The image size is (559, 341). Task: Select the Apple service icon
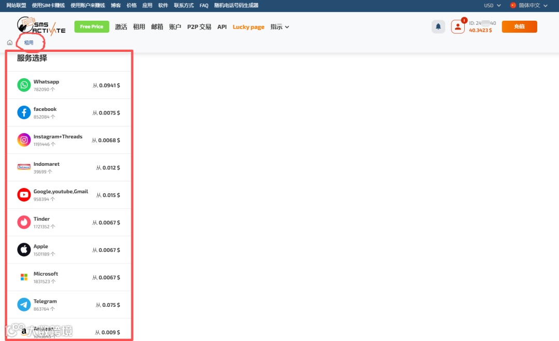[24, 250]
